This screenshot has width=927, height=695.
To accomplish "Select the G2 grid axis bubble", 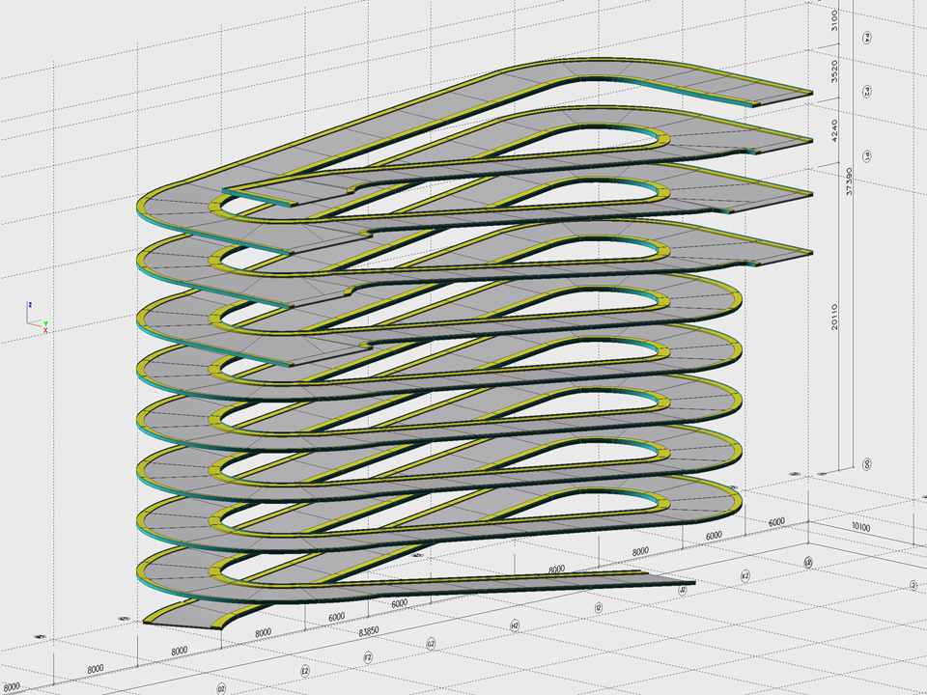I will coord(432,643).
